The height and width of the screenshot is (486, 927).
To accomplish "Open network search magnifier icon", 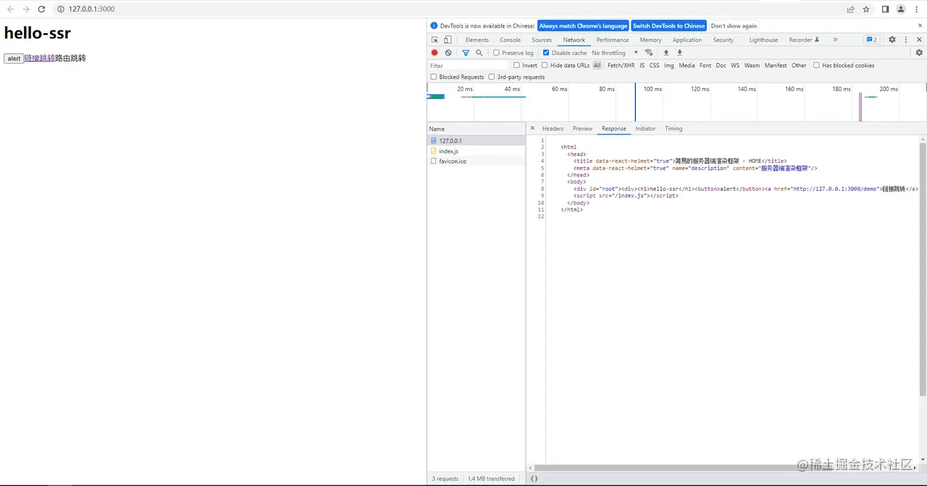I will tap(479, 53).
